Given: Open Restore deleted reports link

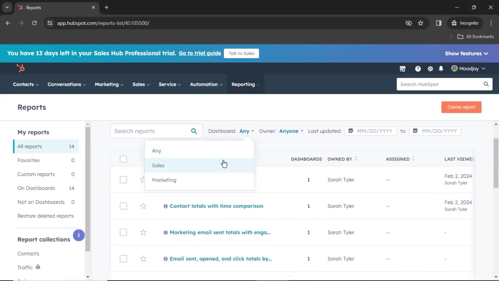Looking at the screenshot, I should tap(46, 216).
